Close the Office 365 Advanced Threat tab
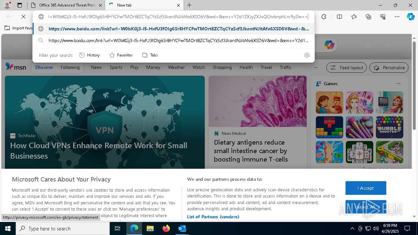 pos(100,5)
